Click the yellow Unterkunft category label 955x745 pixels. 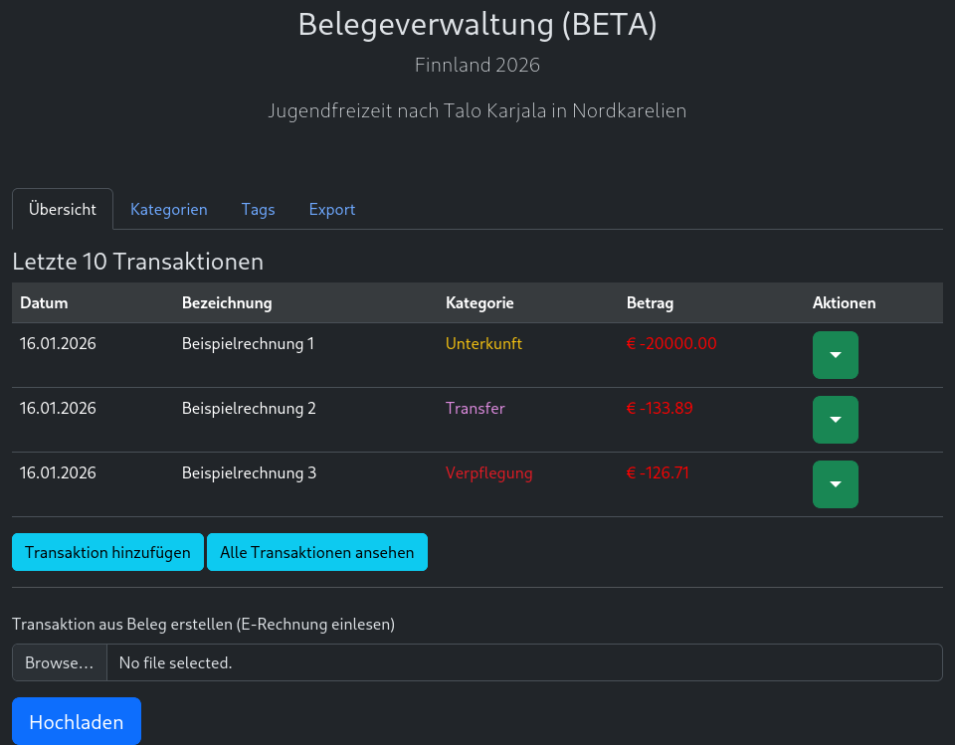483,344
